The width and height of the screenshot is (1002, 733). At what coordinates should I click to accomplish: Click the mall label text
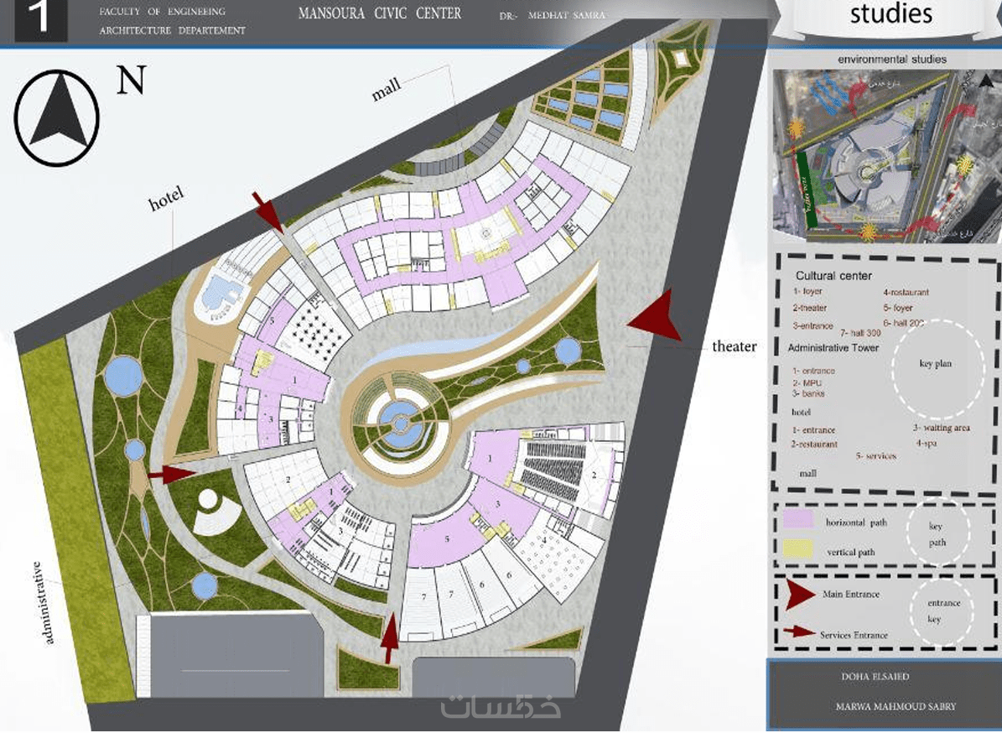click(386, 90)
